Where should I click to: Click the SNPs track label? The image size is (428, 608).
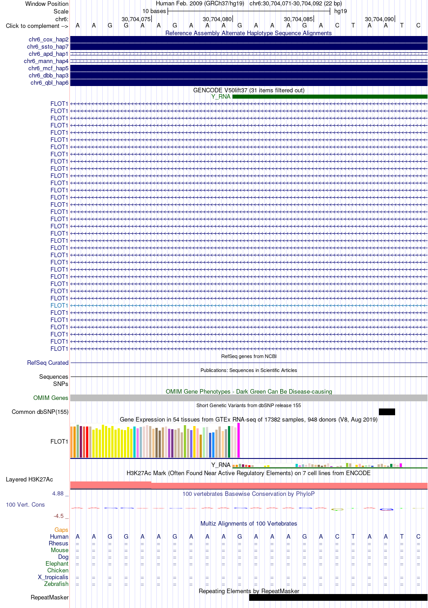60,384
